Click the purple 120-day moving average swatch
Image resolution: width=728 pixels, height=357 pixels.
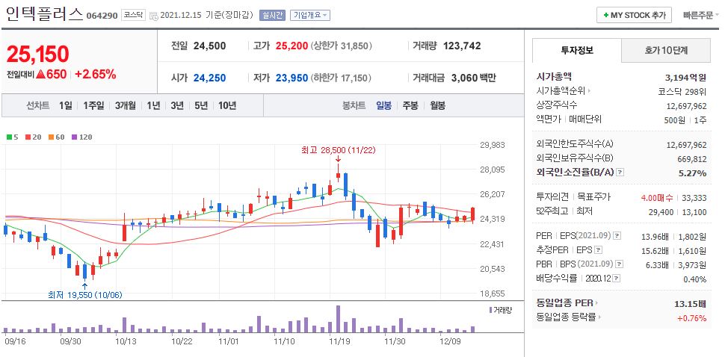point(74,137)
